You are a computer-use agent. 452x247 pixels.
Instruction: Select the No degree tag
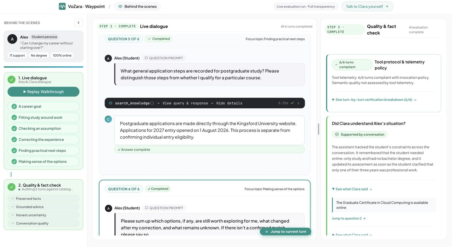(x=39, y=55)
